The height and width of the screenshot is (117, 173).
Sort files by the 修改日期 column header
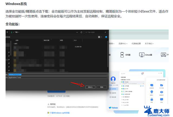click(46, 40)
